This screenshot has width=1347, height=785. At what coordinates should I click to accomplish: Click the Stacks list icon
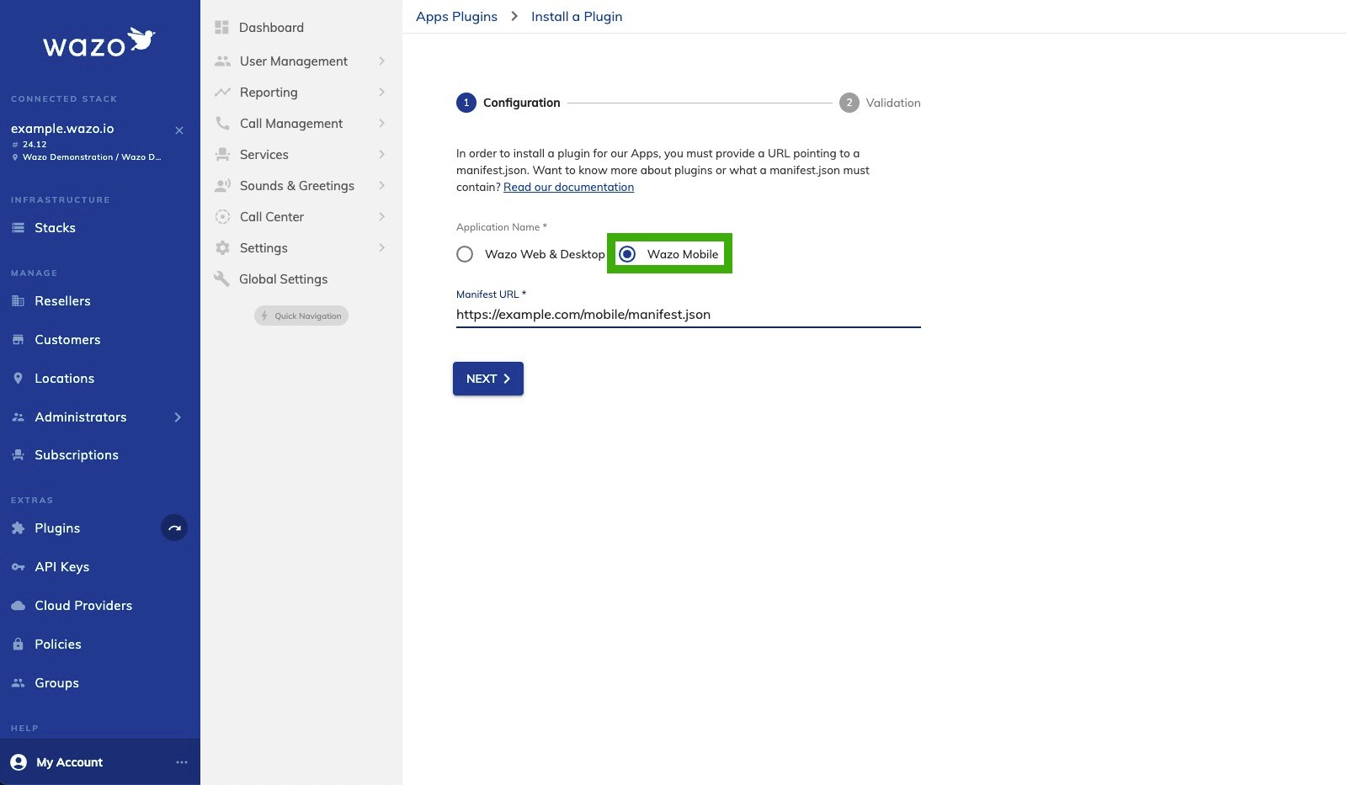click(x=18, y=228)
